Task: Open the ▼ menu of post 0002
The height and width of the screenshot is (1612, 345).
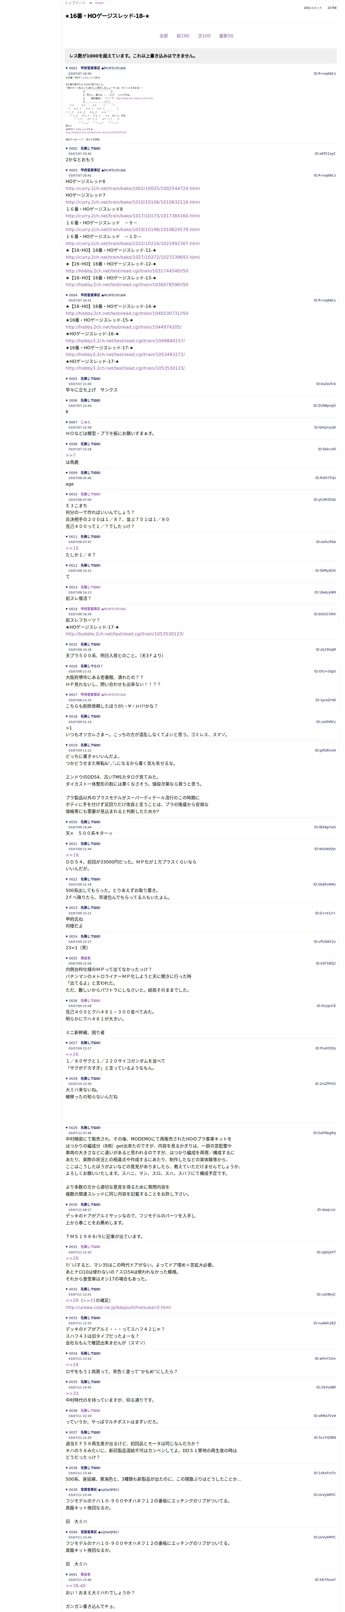Action: tap(67, 148)
